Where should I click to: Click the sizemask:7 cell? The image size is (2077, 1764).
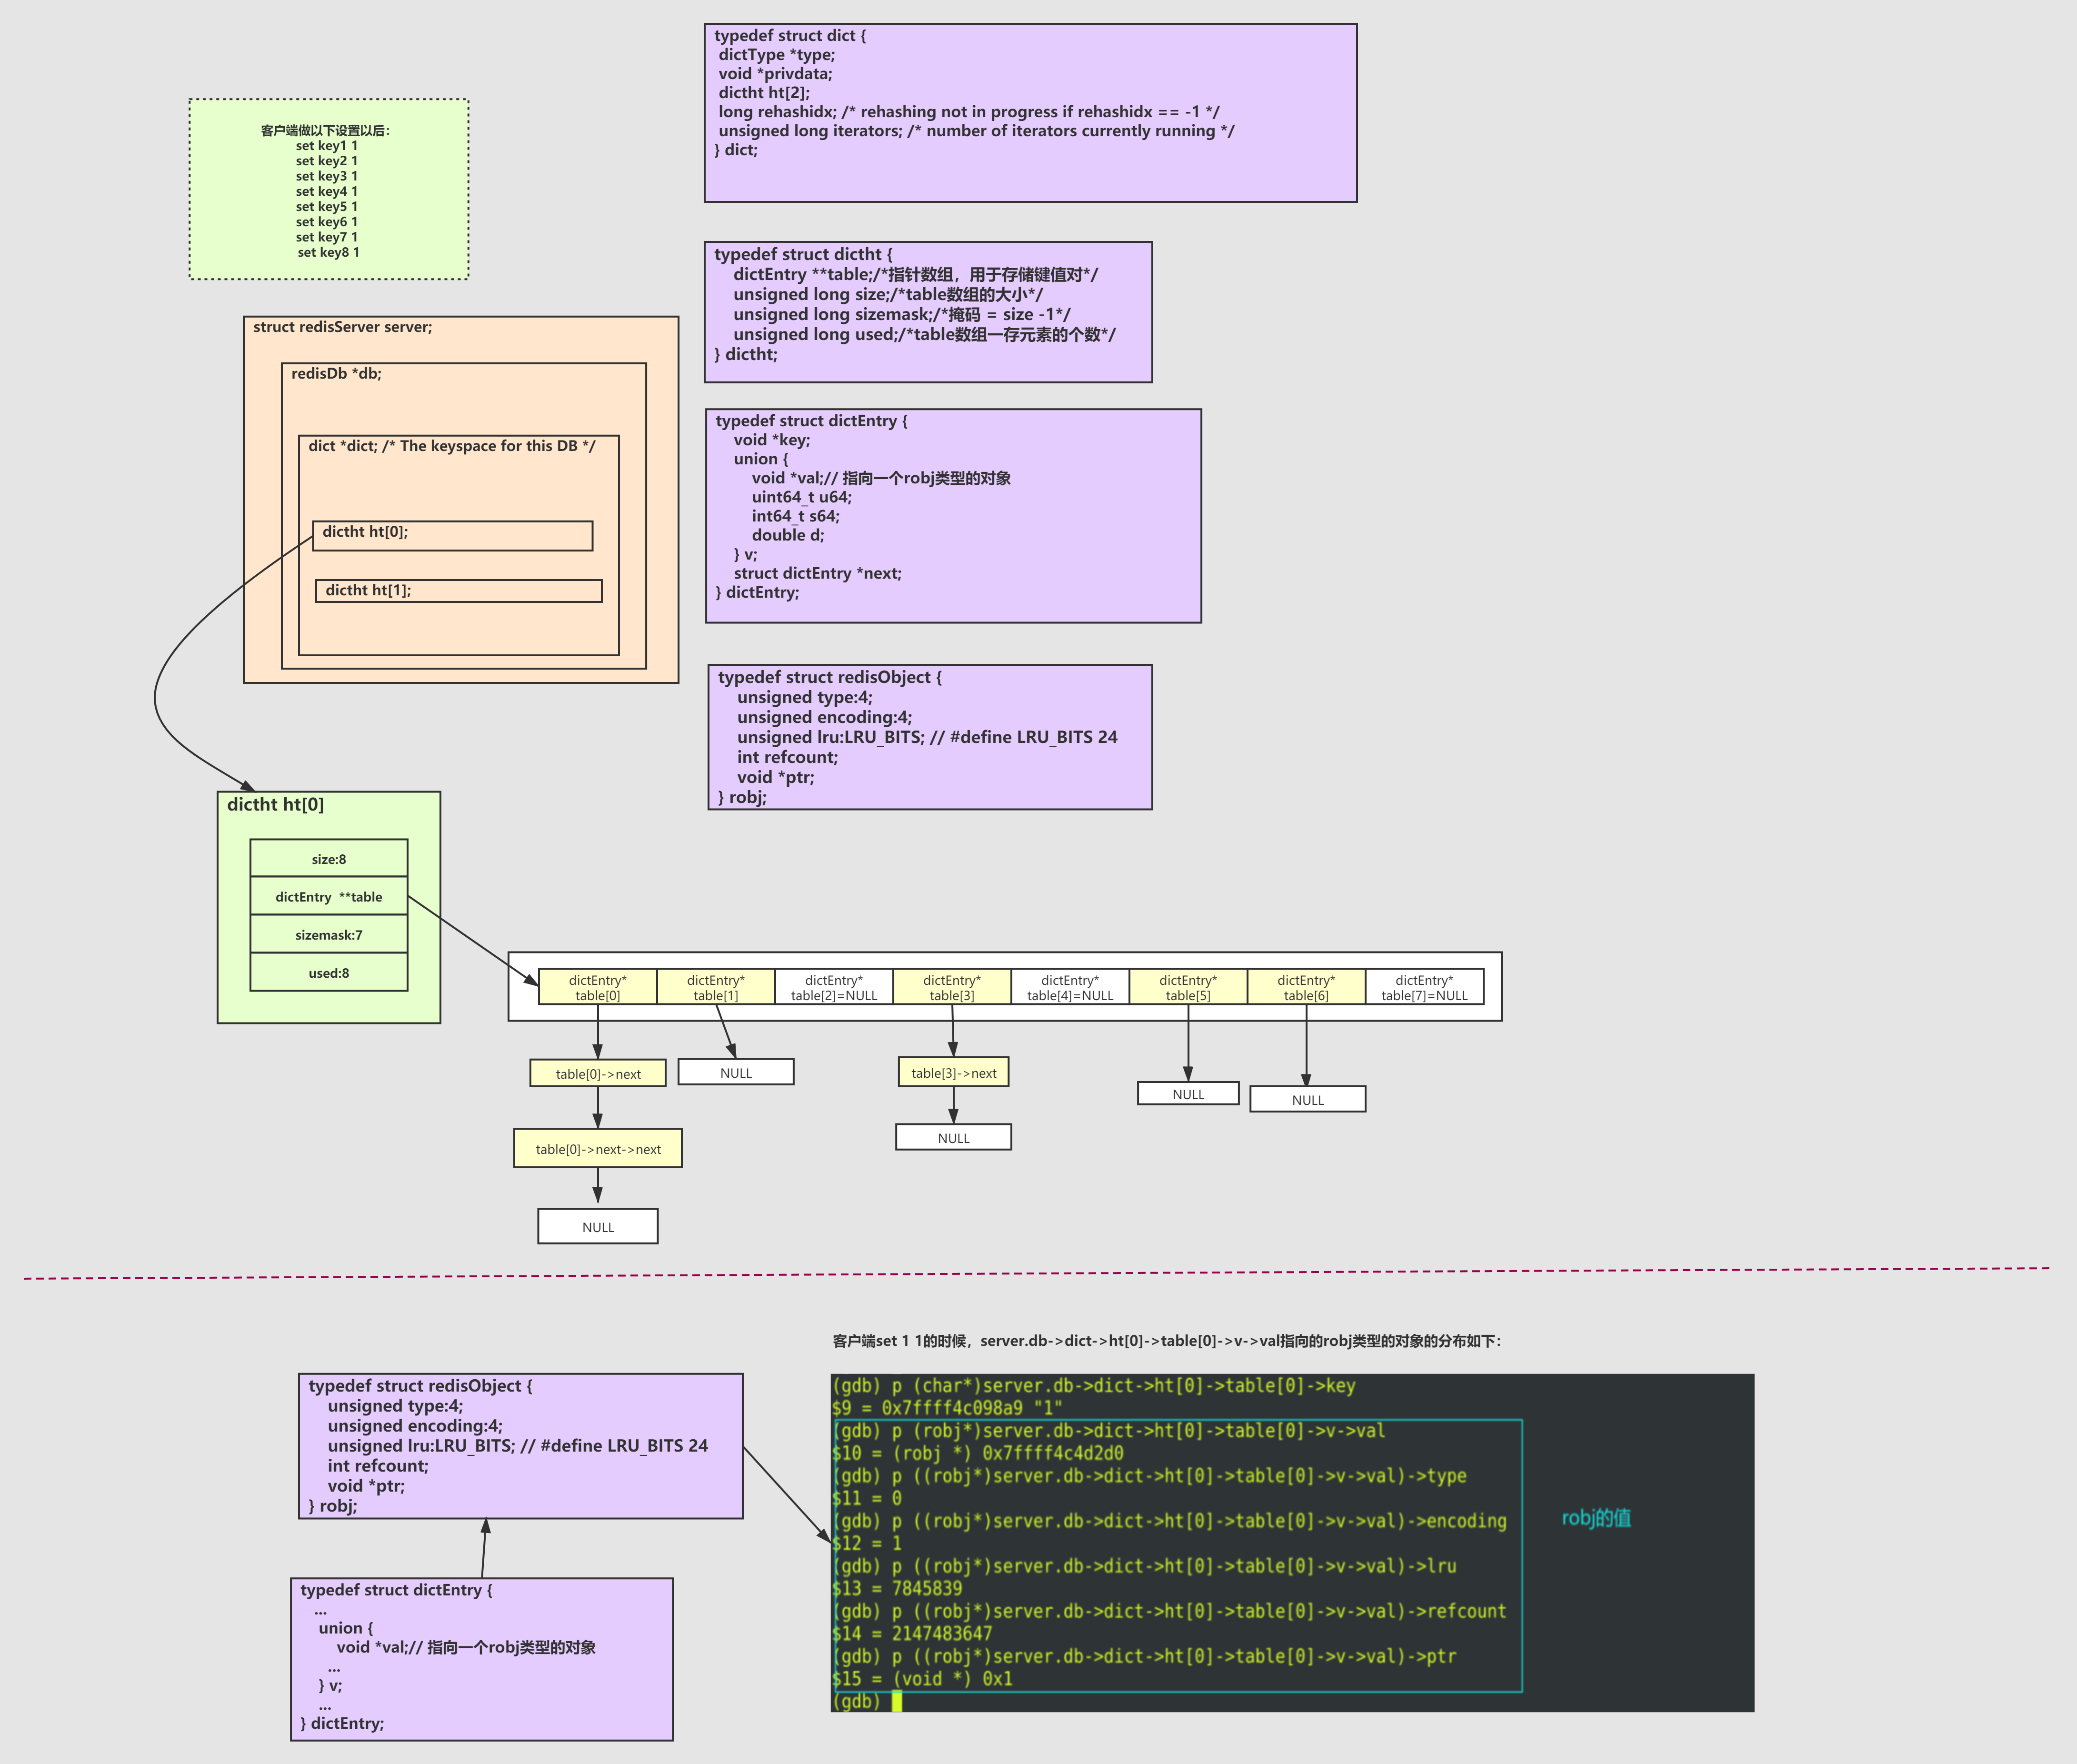(x=328, y=935)
